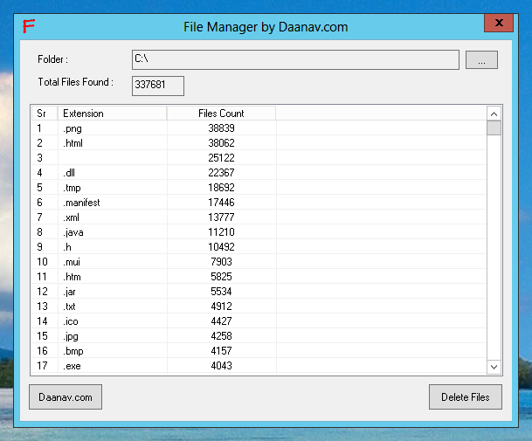
Task: Sort by the Files Count column header
Action: [x=221, y=114]
